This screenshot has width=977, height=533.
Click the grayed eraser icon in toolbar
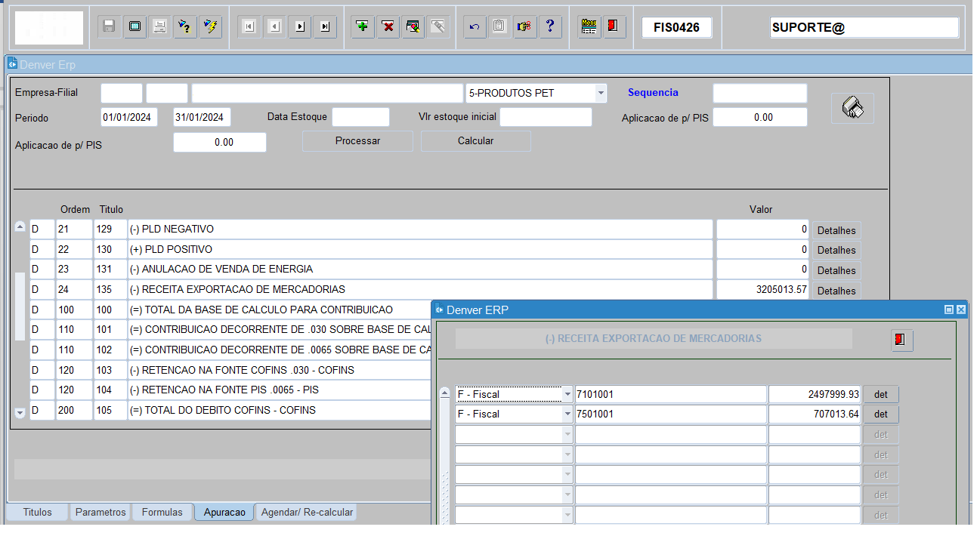coord(438,26)
